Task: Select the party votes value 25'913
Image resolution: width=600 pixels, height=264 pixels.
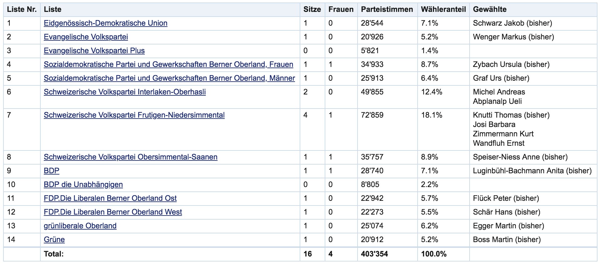Action: point(372,78)
